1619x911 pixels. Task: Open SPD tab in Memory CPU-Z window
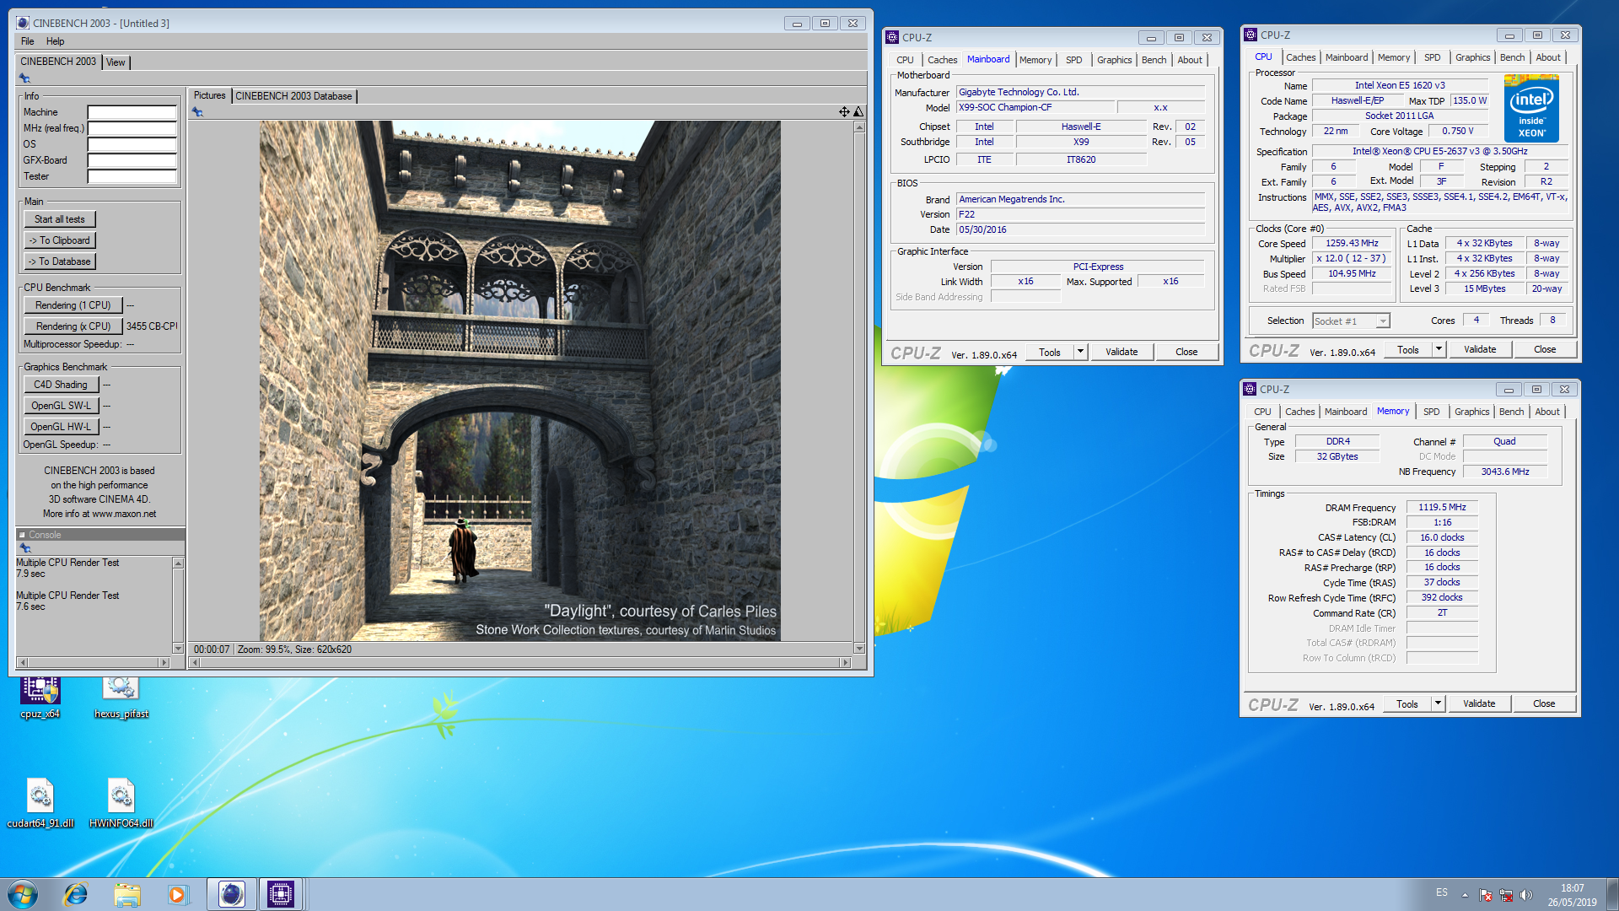1431,412
